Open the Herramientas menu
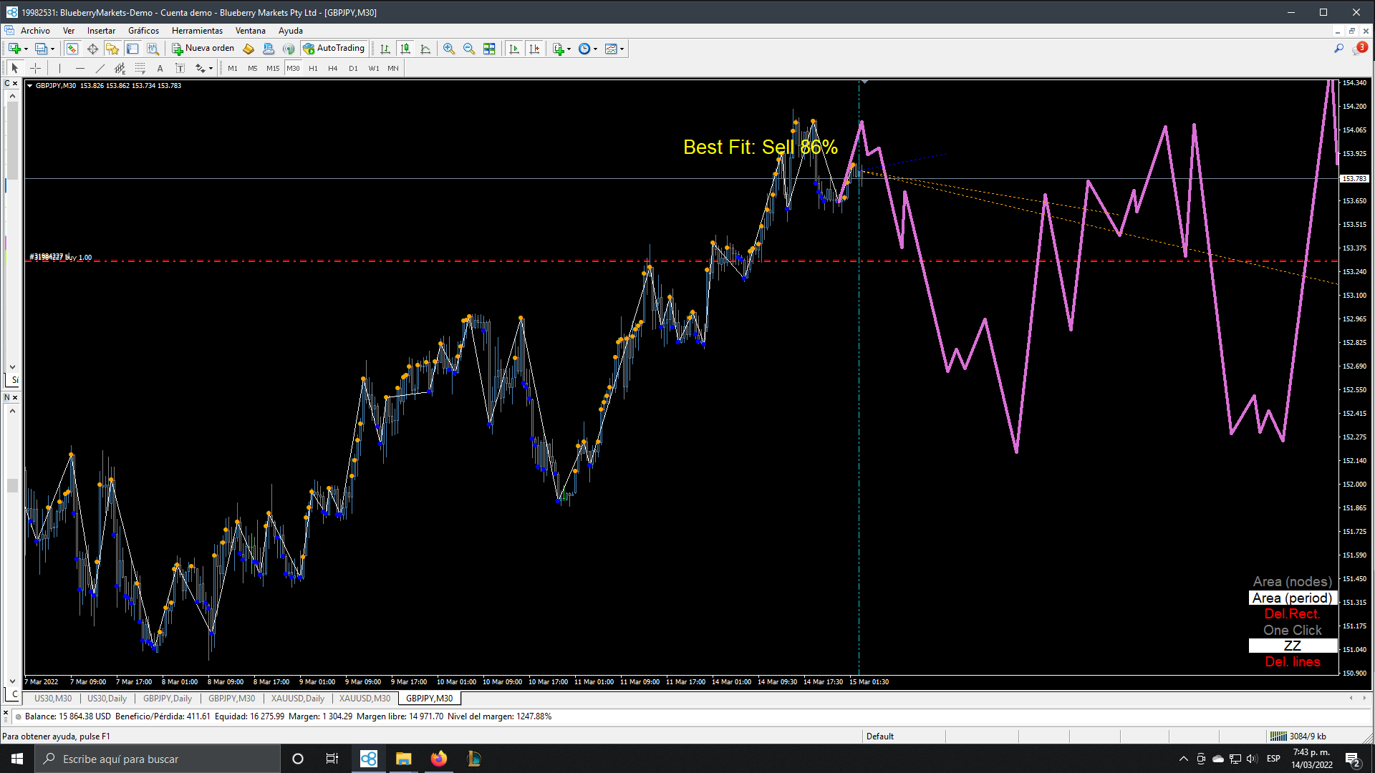This screenshot has height=773, width=1375. click(197, 31)
